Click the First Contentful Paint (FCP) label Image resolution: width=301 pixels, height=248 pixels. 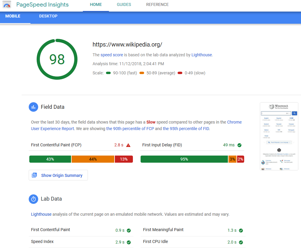(56, 145)
